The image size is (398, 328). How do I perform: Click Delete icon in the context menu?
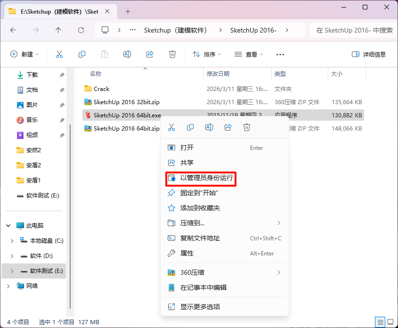[x=247, y=127]
